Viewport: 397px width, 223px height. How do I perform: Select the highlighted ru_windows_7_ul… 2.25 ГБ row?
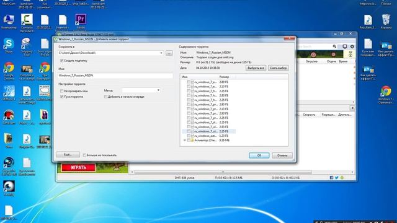click(209, 131)
